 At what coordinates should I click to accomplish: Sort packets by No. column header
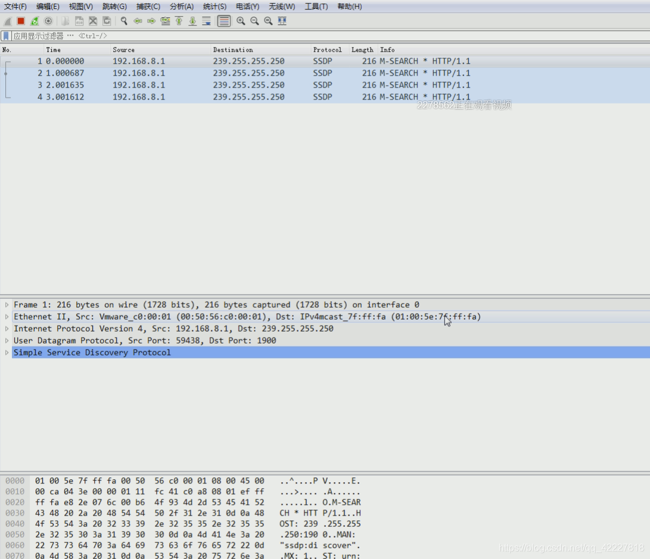tap(21, 49)
